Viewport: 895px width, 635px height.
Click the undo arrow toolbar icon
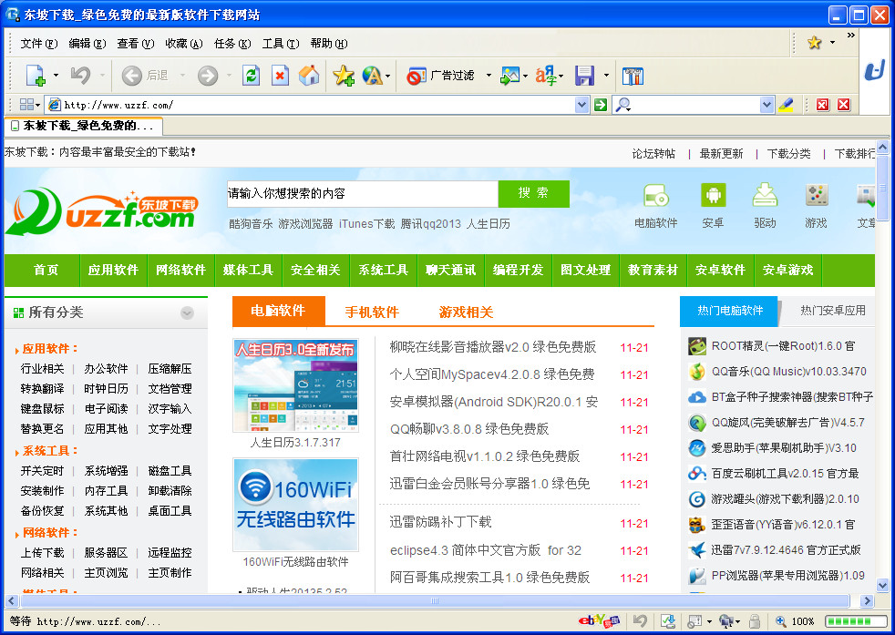coord(80,75)
